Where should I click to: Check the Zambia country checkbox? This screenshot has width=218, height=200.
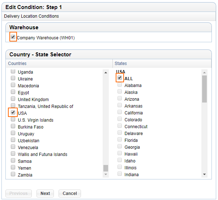13,174
